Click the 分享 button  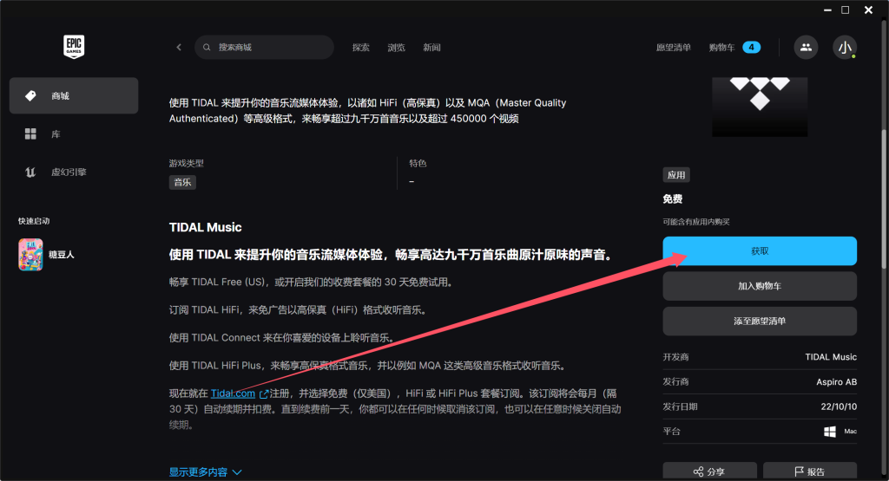pos(709,471)
